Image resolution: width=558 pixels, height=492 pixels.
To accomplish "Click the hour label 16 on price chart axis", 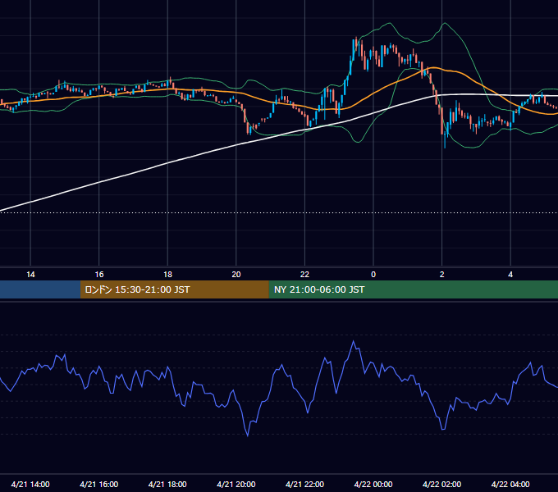I will (99, 275).
